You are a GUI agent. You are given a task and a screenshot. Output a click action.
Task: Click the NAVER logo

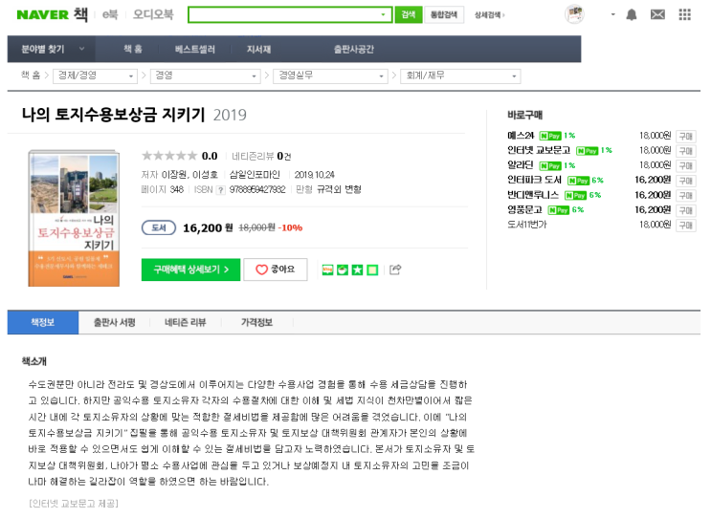(42, 15)
